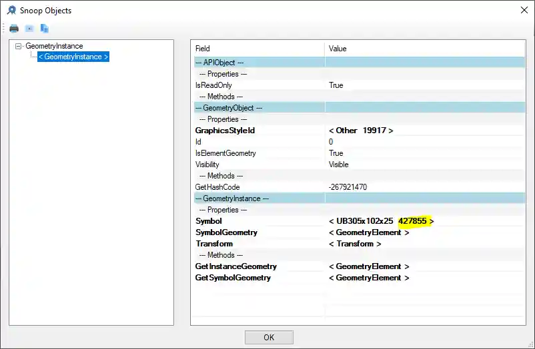Select the GetHashCode row
The image size is (535, 349).
tap(217, 187)
